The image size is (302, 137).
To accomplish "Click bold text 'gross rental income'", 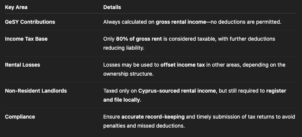I will pos(181,22).
